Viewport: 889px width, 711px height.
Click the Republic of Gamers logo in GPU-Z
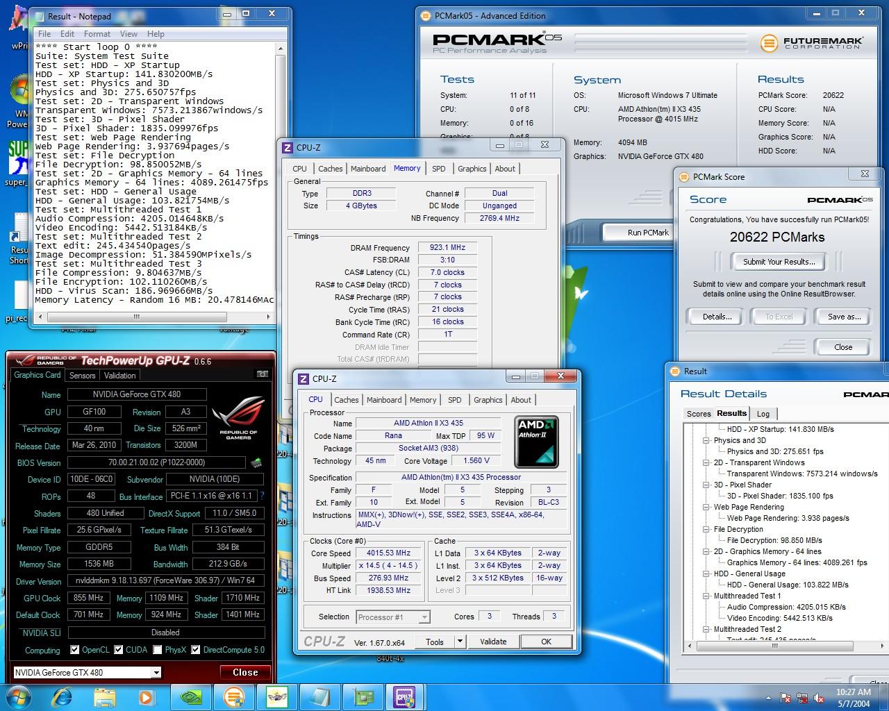tap(238, 419)
